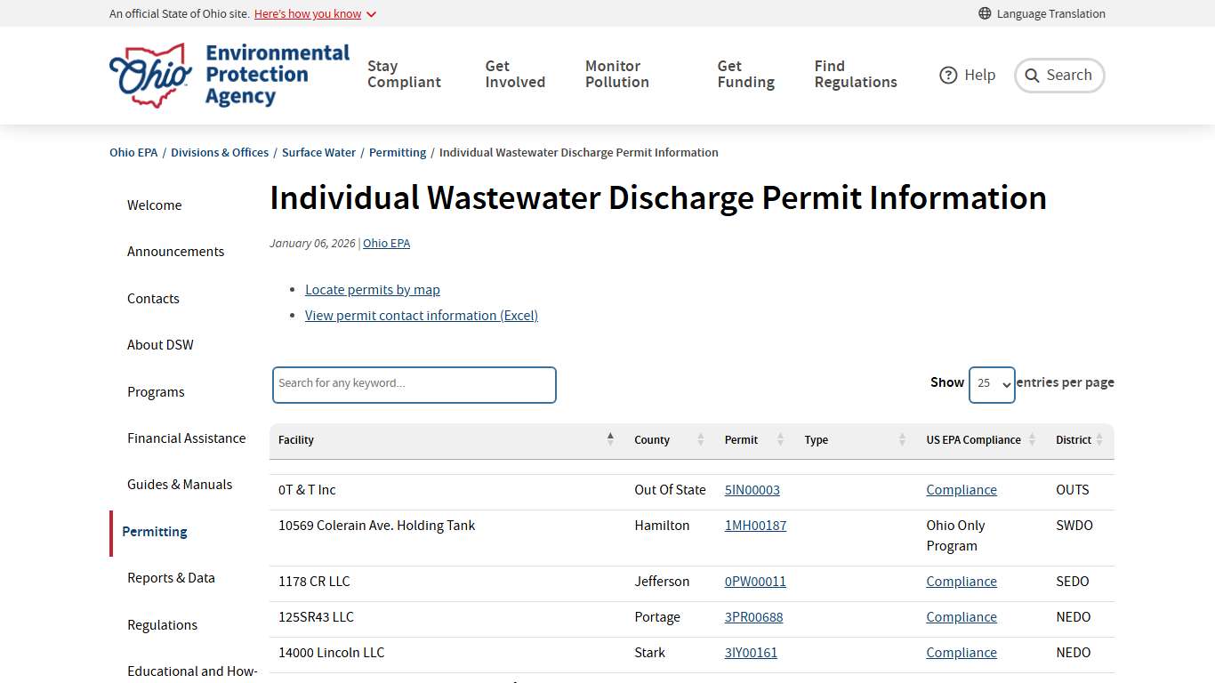Click the keyword search input field

414,384
